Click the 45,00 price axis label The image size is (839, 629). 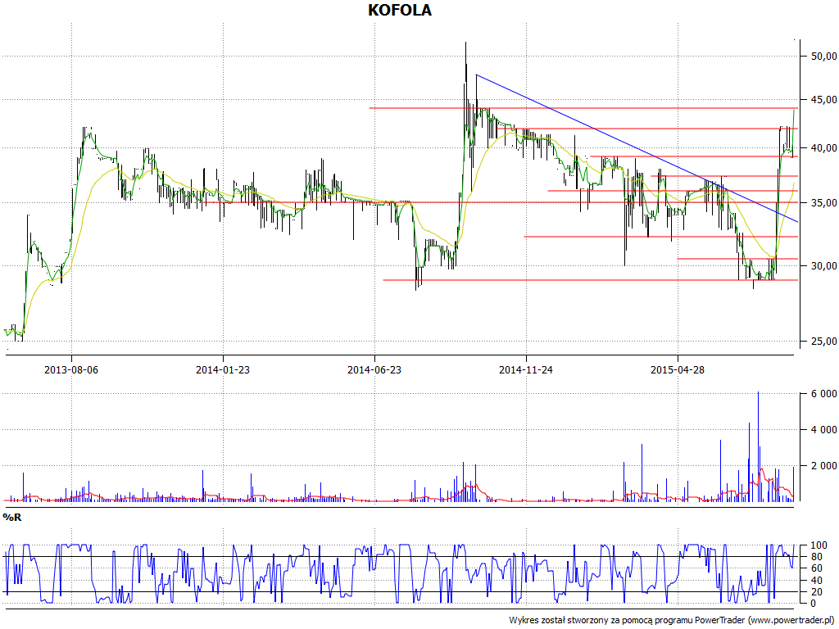point(823,99)
